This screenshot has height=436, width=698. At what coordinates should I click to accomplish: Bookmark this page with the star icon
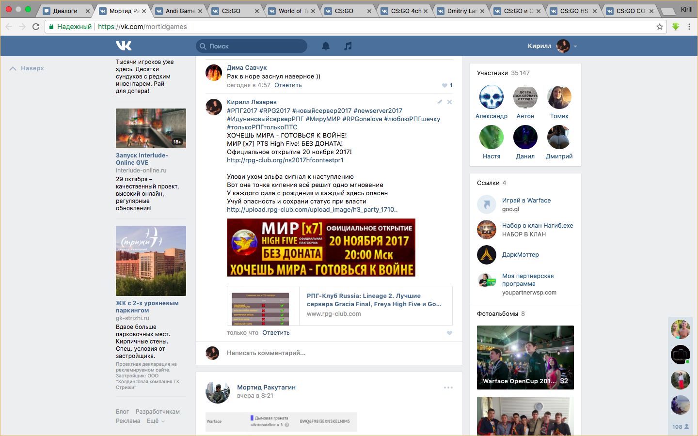[660, 27]
